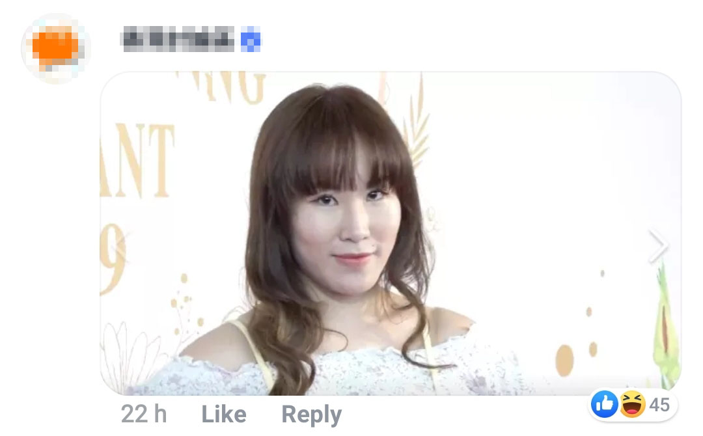Screen dimensions: 703x436
Task: Like this comment
Action: pyautogui.click(x=224, y=414)
